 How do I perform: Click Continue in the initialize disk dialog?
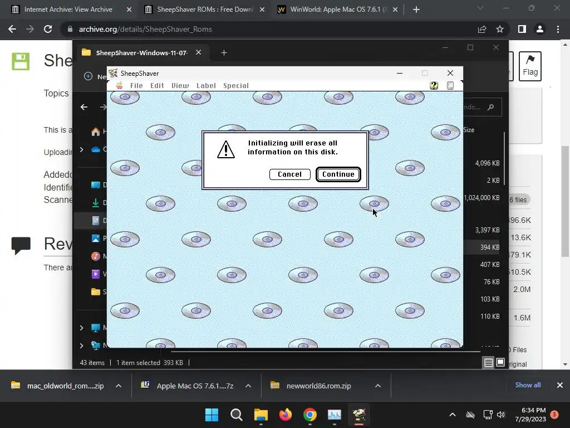point(338,174)
